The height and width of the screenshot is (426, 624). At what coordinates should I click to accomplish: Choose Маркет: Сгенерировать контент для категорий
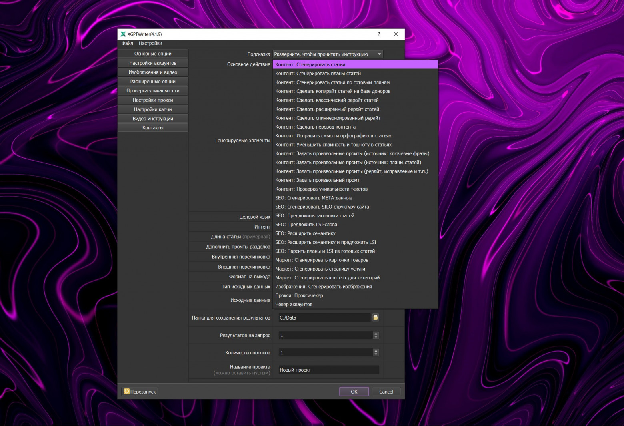click(355, 278)
